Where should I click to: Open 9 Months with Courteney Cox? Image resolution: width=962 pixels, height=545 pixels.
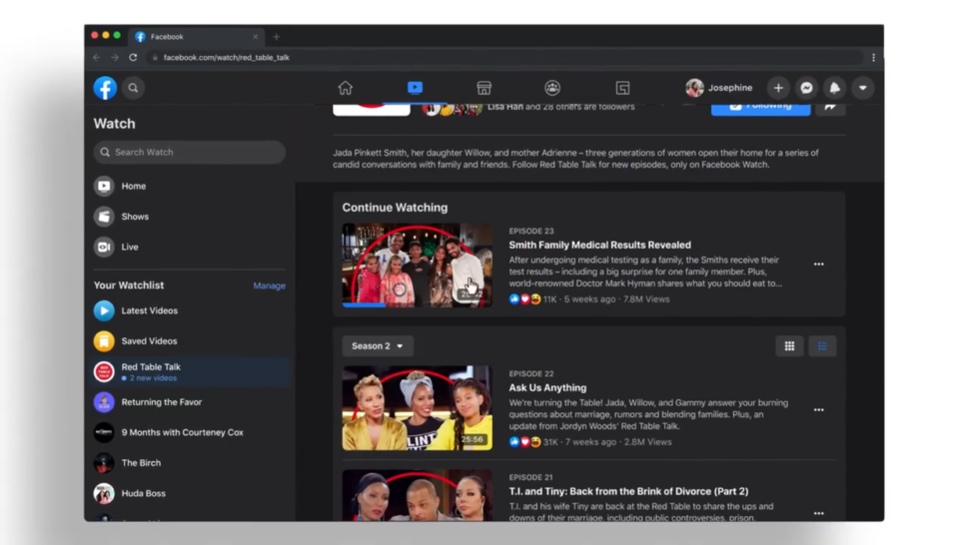(189, 432)
